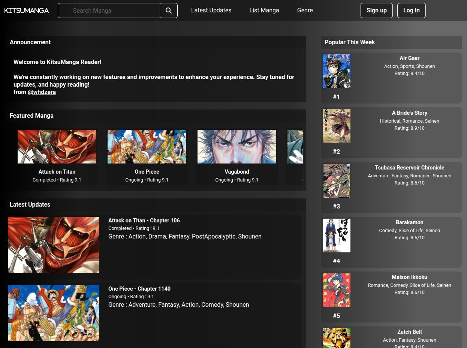Click the Air Gear title
Image resolution: width=467 pixels, height=348 pixels.
(x=409, y=58)
